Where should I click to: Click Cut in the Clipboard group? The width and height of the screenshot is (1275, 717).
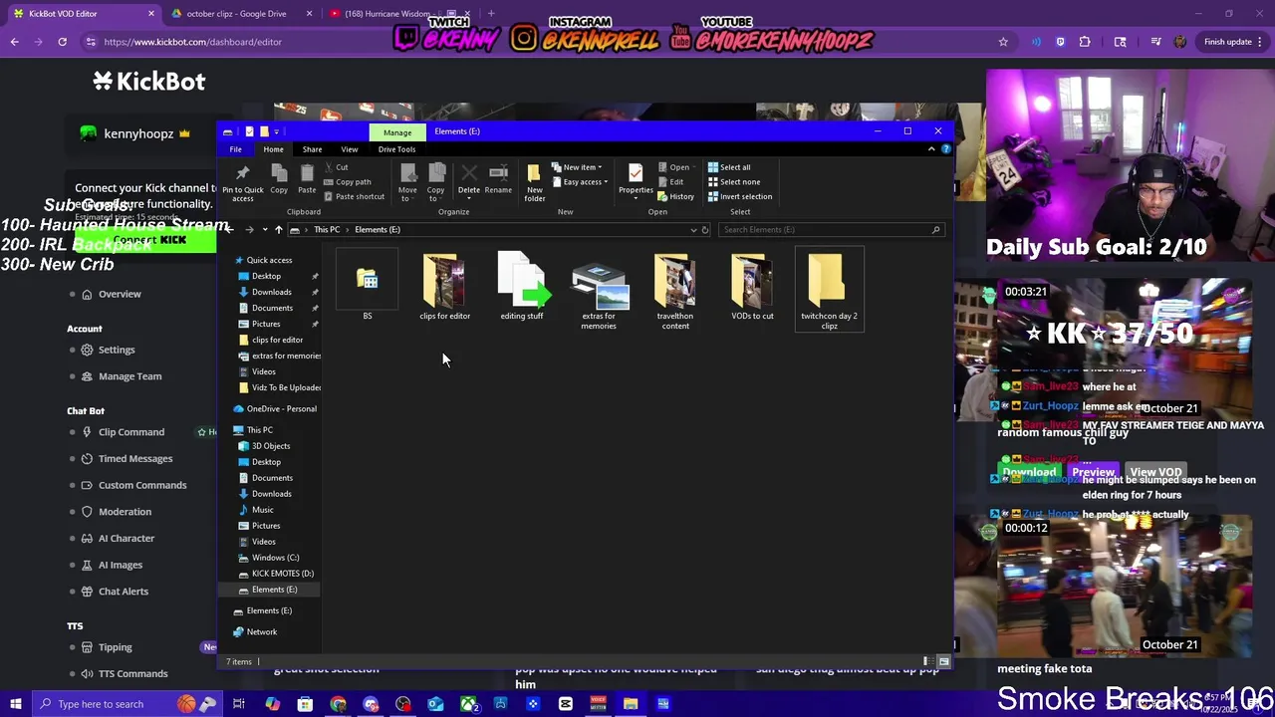[x=336, y=167]
